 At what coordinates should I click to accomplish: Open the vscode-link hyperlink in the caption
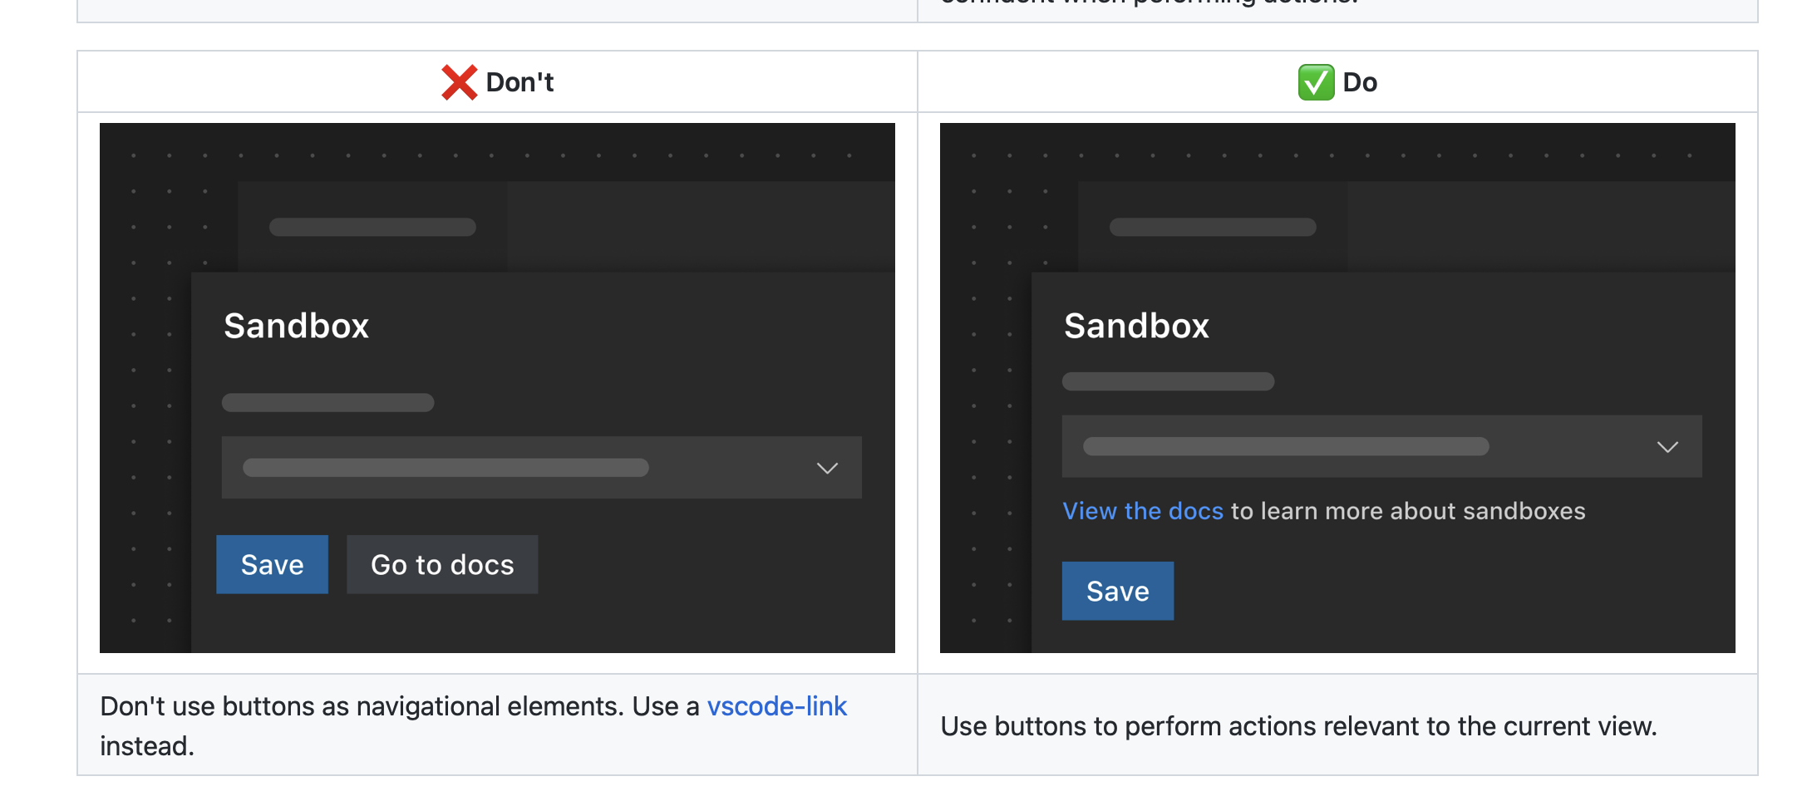[776, 705]
